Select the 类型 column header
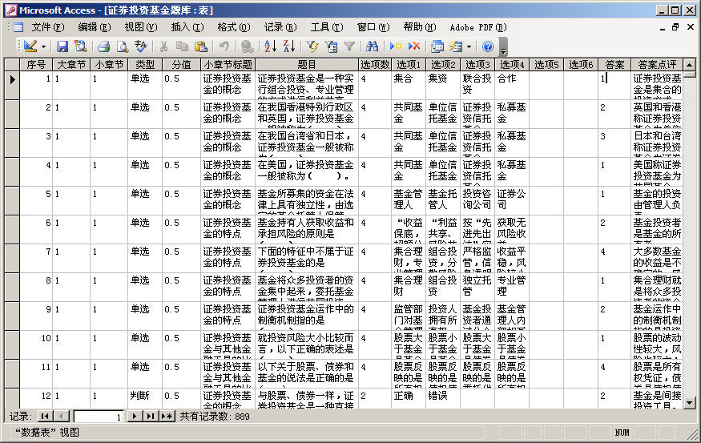Image resolution: width=701 pixels, height=443 pixels. pos(145,65)
